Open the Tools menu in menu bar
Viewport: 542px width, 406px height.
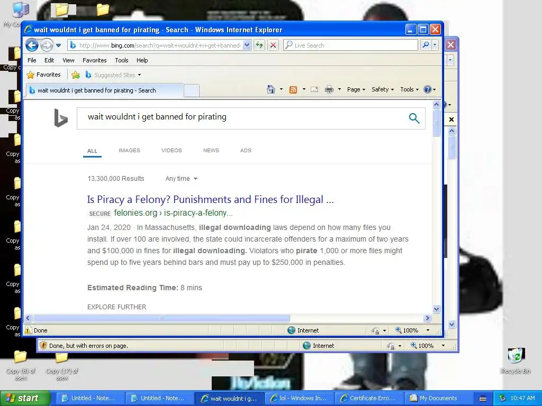(x=122, y=60)
